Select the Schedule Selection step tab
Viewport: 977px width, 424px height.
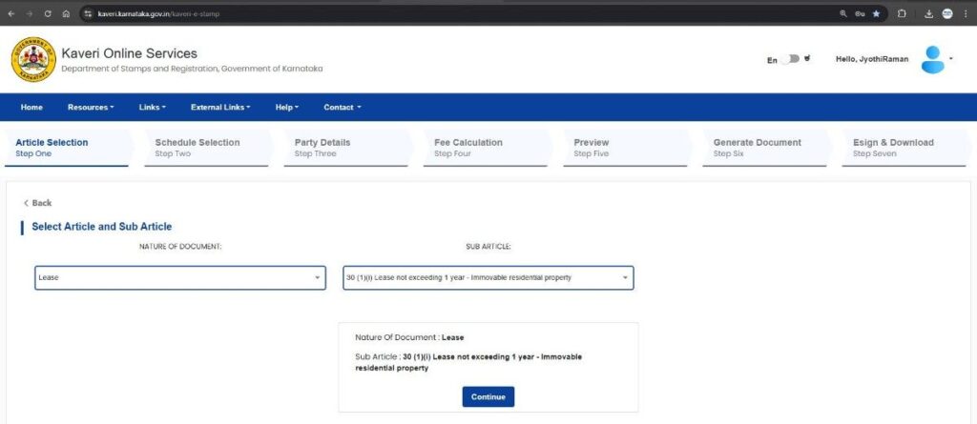pos(197,147)
